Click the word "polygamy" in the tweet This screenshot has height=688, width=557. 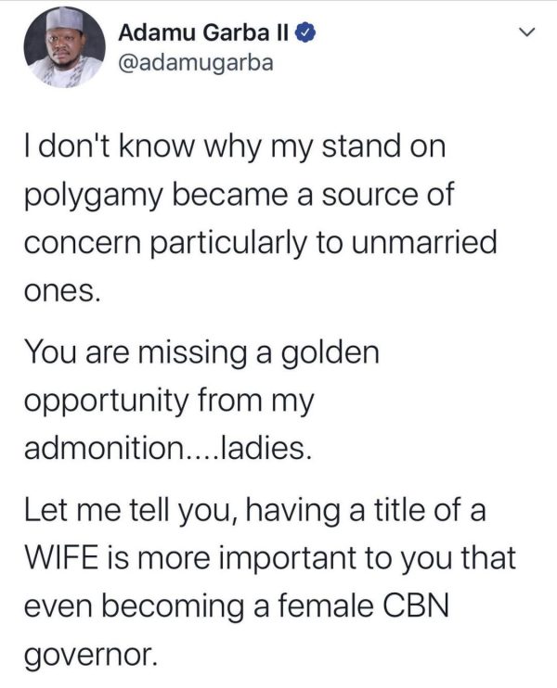[93, 195]
